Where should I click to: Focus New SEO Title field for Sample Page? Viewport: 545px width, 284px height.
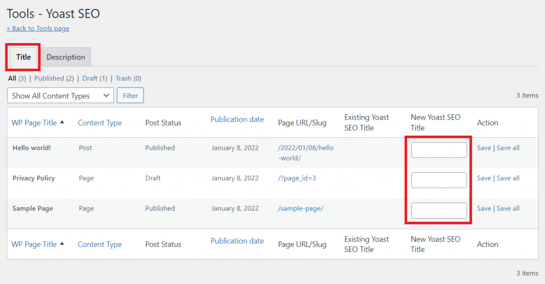(439, 211)
